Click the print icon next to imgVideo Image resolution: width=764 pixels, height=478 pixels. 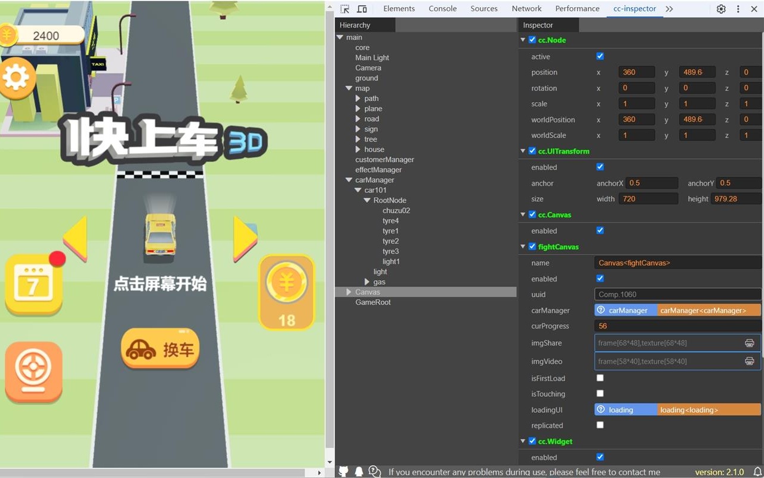coord(750,361)
